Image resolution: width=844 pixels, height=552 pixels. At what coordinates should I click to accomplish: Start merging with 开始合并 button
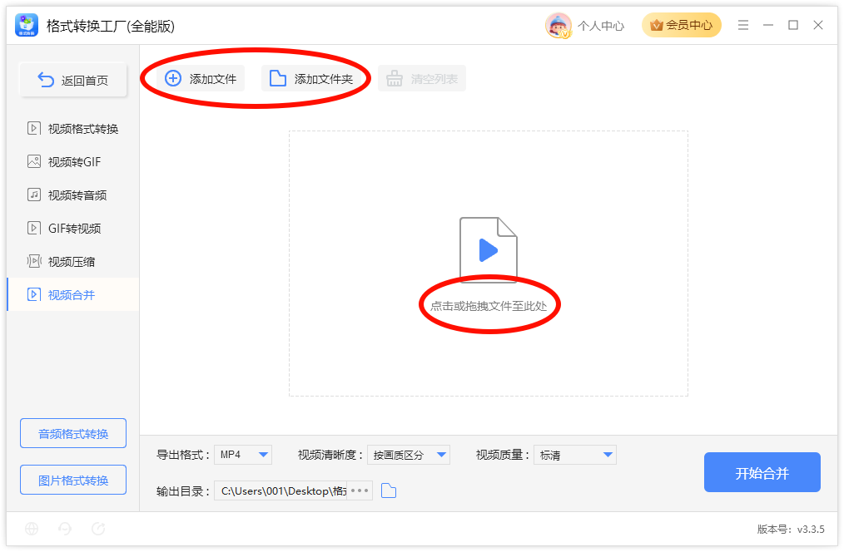pyautogui.click(x=762, y=472)
